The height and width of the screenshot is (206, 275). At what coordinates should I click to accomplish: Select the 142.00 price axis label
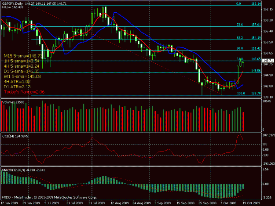click(x=268, y=86)
